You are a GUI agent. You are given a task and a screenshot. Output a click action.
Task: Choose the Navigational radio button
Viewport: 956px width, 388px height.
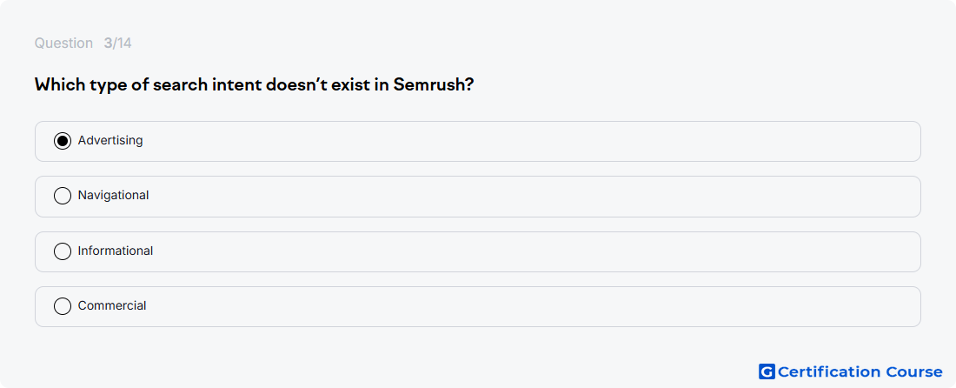(63, 196)
